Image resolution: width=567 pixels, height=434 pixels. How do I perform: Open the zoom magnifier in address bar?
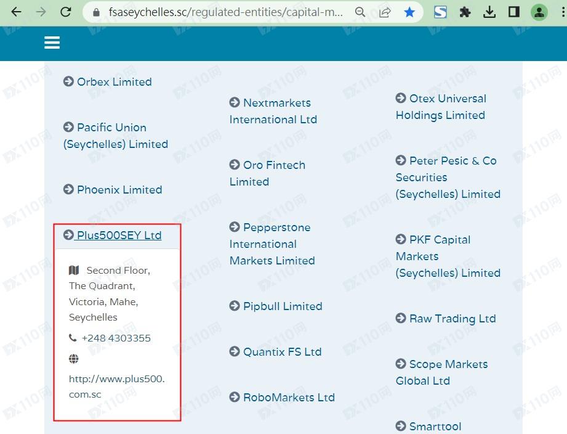click(360, 12)
